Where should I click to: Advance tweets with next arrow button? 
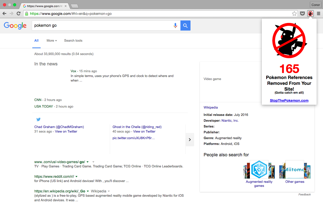point(190,140)
